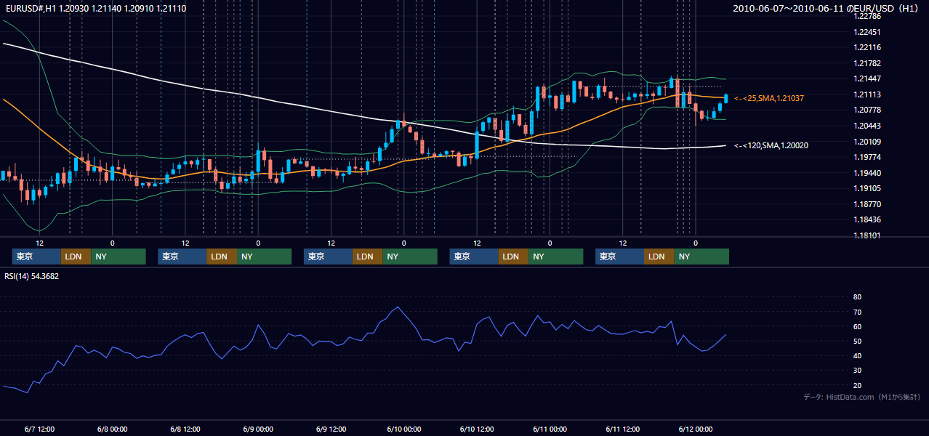Click the 東京 session block for June 7
The height and width of the screenshot is (436, 929).
[36, 257]
